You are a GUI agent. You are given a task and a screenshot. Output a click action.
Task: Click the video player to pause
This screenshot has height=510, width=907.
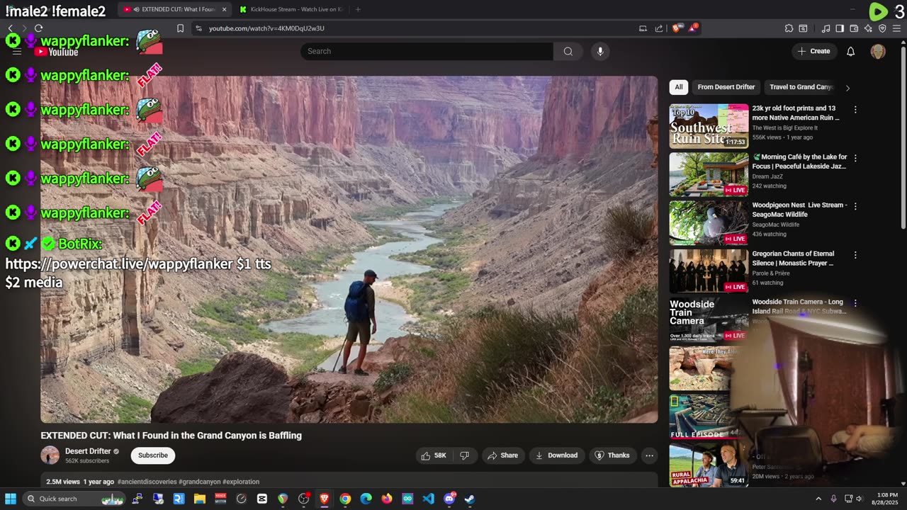pyautogui.click(x=349, y=249)
